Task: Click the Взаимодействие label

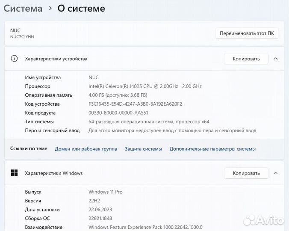Action: click(x=44, y=227)
